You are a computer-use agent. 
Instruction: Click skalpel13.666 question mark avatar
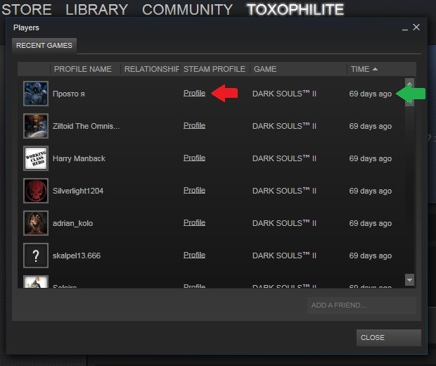coord(36,255)
